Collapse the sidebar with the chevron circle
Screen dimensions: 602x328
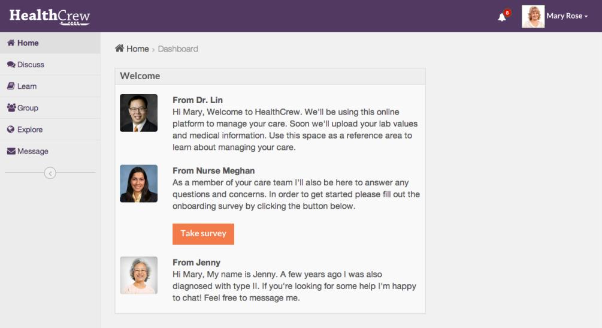point(50,173)
